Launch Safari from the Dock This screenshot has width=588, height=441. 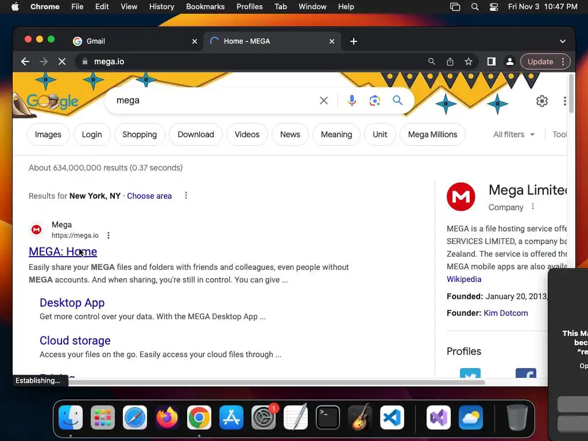click(135, 417)
